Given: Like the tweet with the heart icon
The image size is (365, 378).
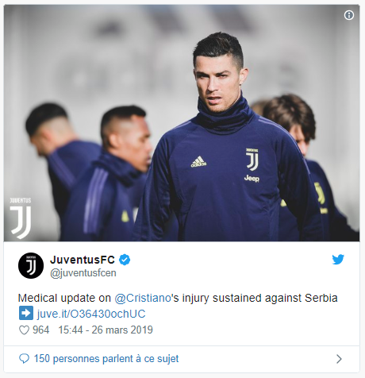Looking at the screenshot, I should coord(24,330).
